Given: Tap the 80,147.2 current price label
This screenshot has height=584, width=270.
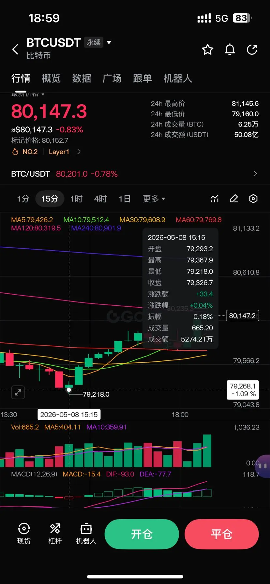Looking at the screenshot, I should coord(243,315).
